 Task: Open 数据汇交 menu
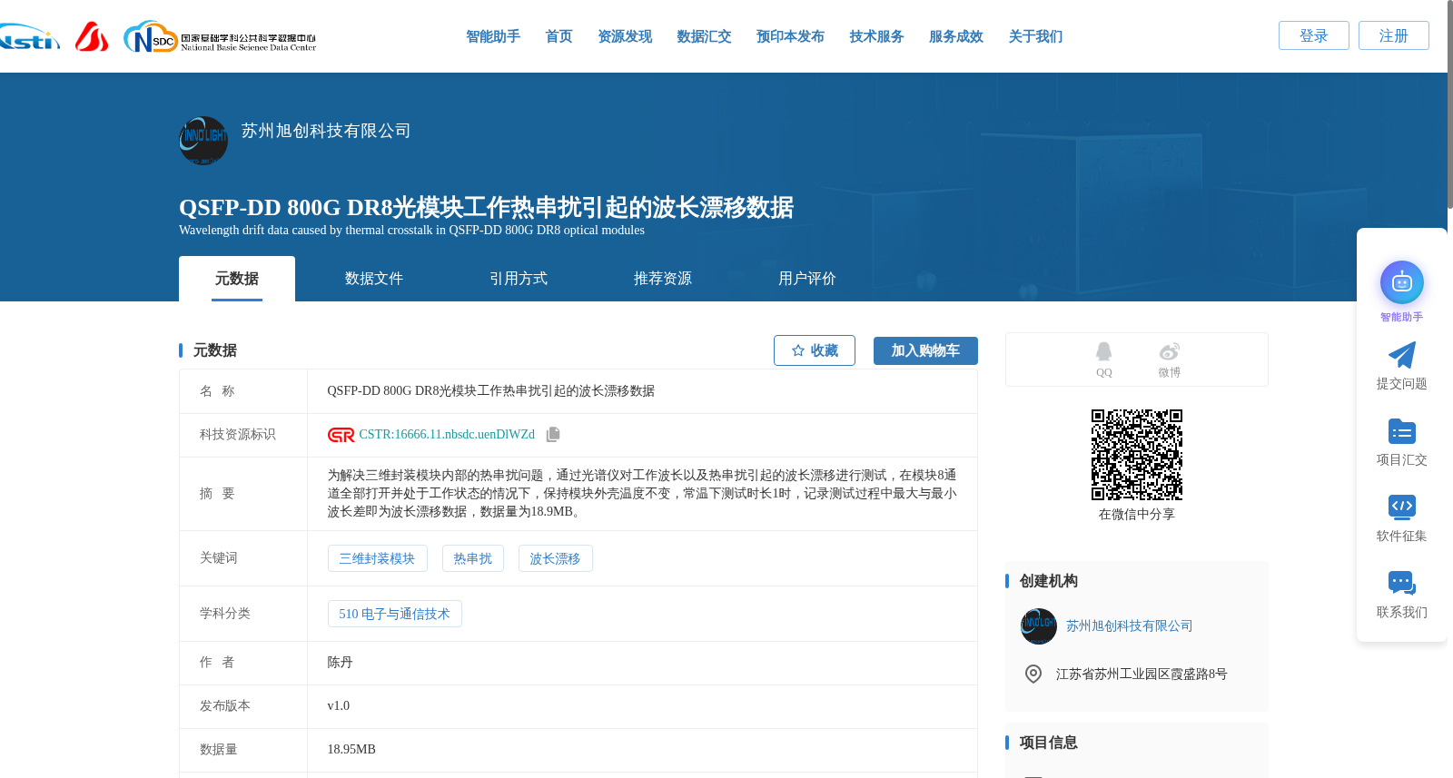click(x=704, y=36)
